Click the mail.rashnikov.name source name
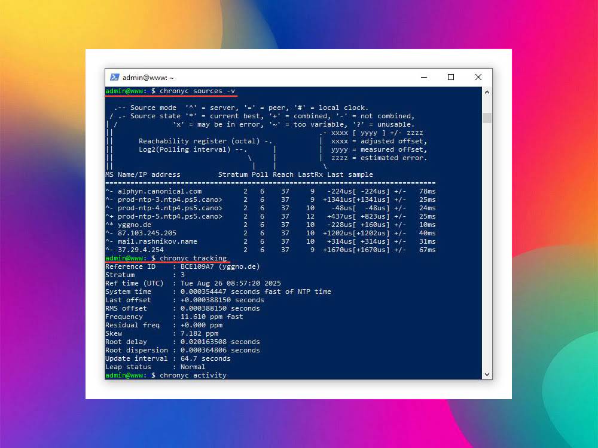This screenshot has width=598, height=448. [157, 241]
